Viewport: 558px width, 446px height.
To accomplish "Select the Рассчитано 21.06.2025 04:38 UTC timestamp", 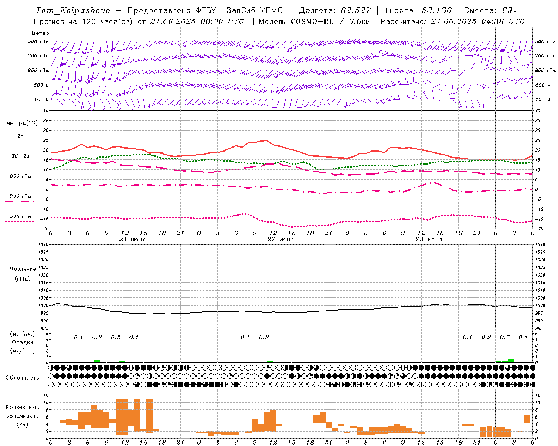I will coord(453,21).
